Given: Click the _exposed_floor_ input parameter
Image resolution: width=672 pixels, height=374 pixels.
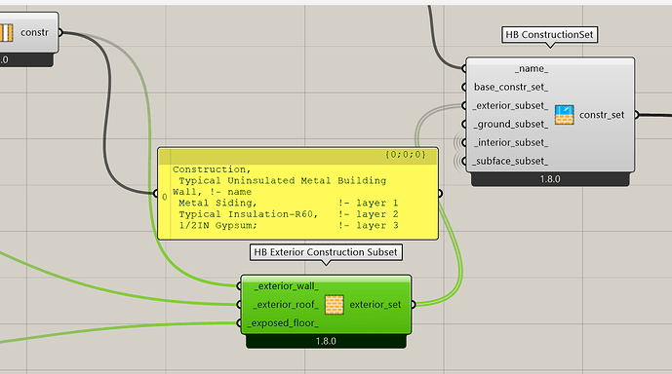Looking at the screenshot, I should 283,323.
